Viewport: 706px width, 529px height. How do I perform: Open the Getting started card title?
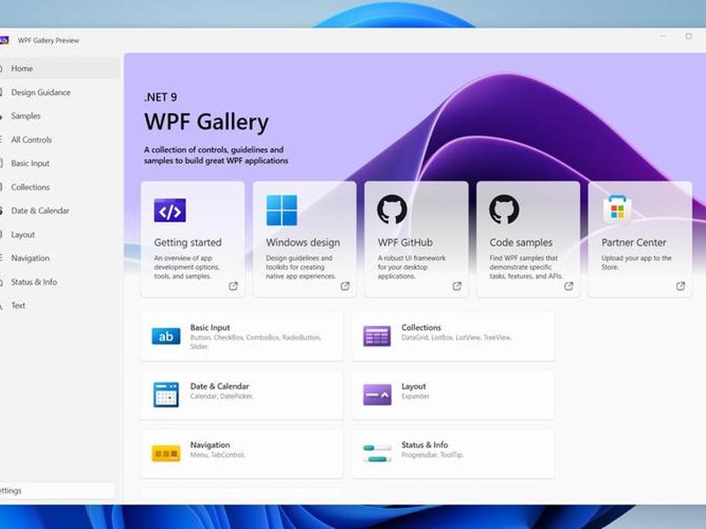click(x=188, y=242)
